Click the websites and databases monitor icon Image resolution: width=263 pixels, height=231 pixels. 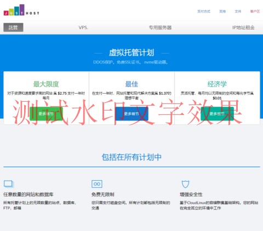(x=9, y=184)
